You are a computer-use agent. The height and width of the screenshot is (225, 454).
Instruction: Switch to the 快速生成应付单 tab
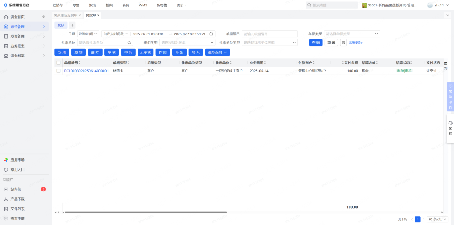coord(66,15)
